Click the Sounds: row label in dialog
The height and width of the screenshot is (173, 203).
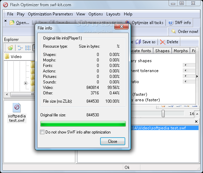(x=50, y=82)
